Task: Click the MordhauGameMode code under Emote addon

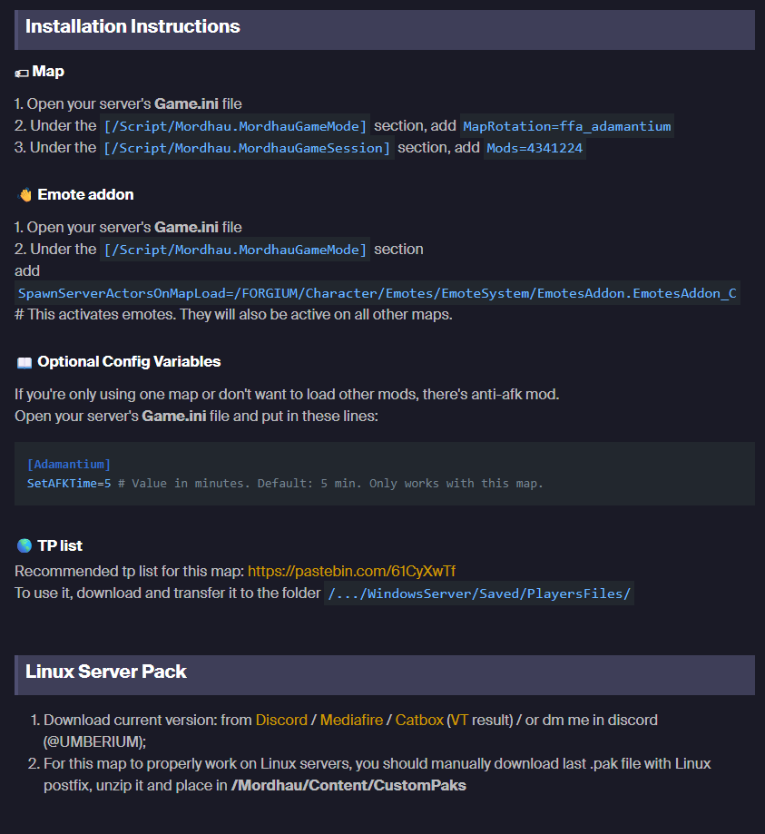Action: pos(236,250)
